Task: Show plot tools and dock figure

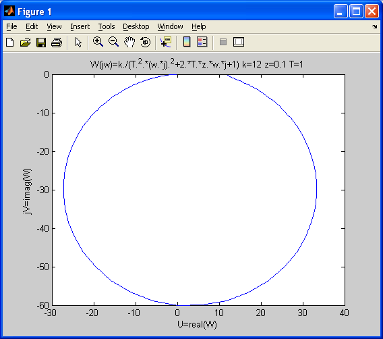Action: pyautogui.click(x=239, y=42)
